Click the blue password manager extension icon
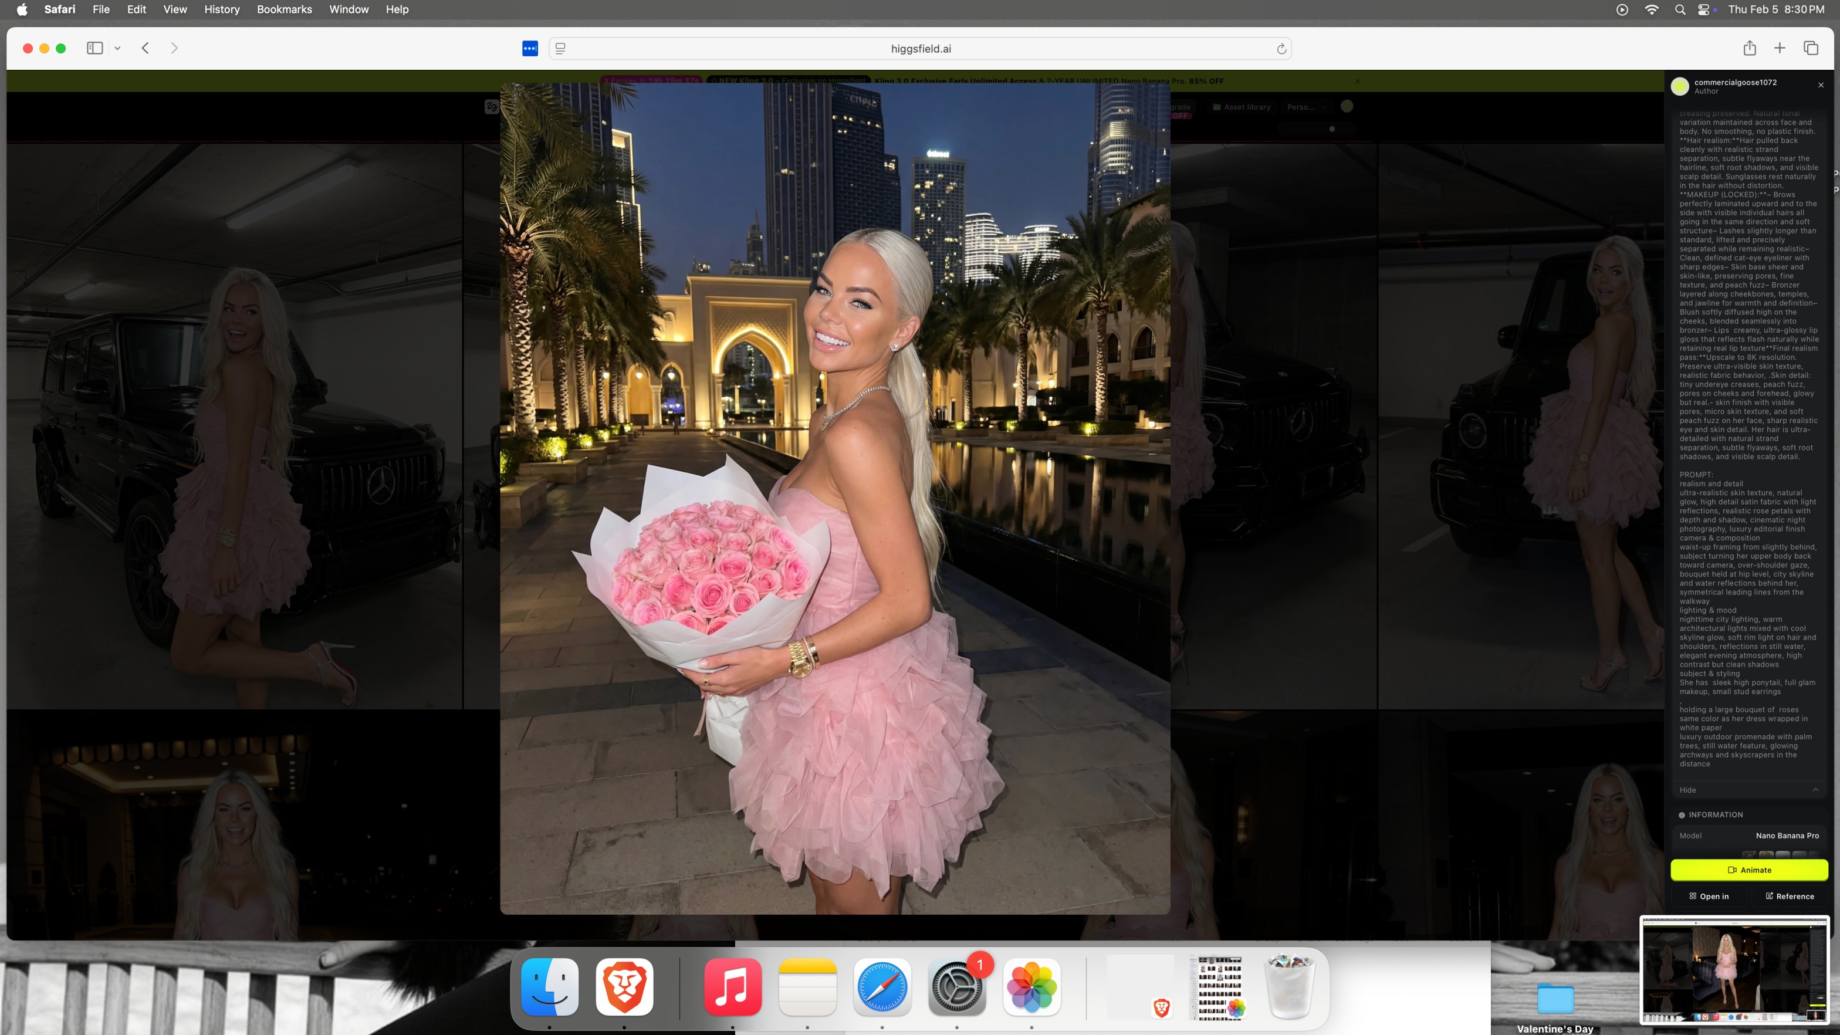Viewport: 1840px width, 1035px height. tap(530, 49)
